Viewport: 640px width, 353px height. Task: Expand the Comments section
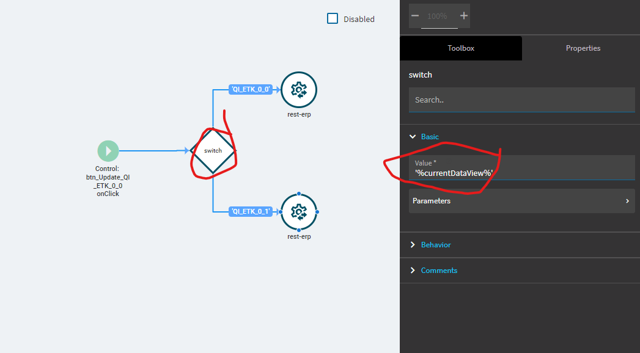[433, 271]
